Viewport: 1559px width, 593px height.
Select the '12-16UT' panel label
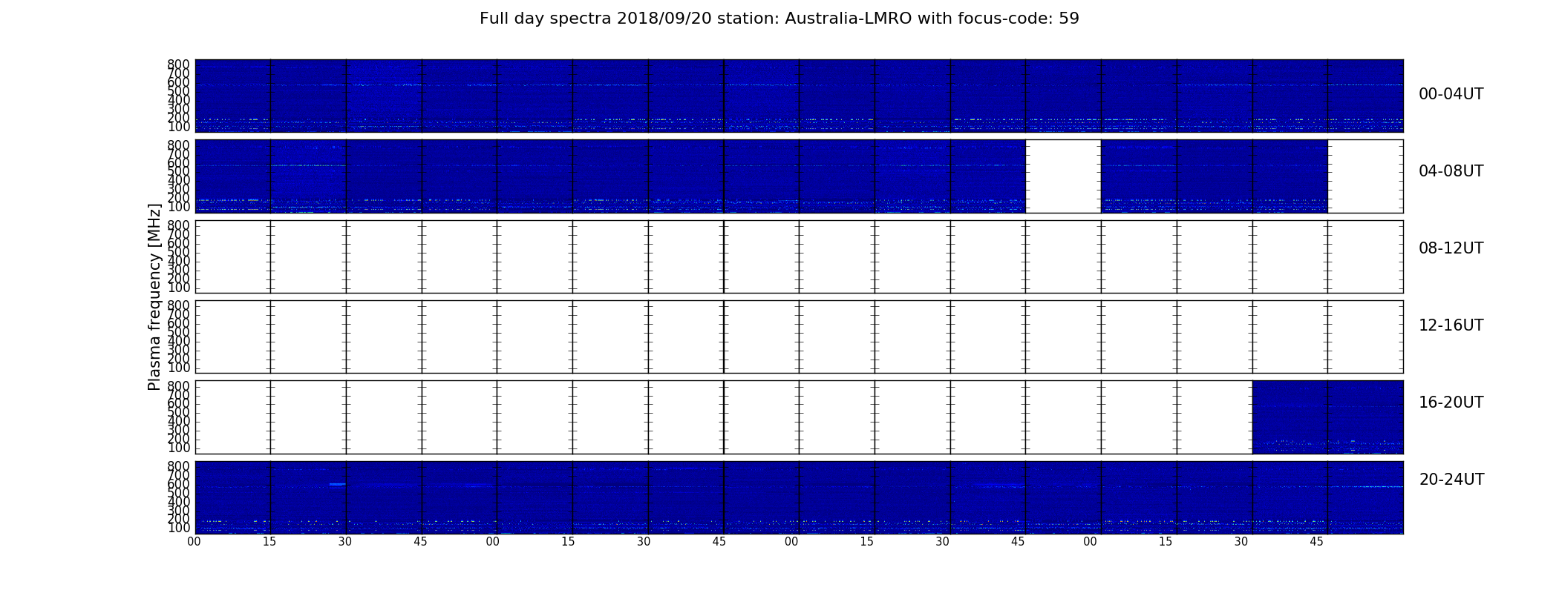pyautogui.click(x=1451, y=325)
